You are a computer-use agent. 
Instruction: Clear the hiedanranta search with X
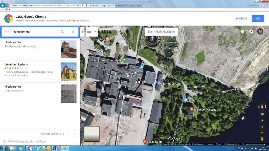coord(73,32)
